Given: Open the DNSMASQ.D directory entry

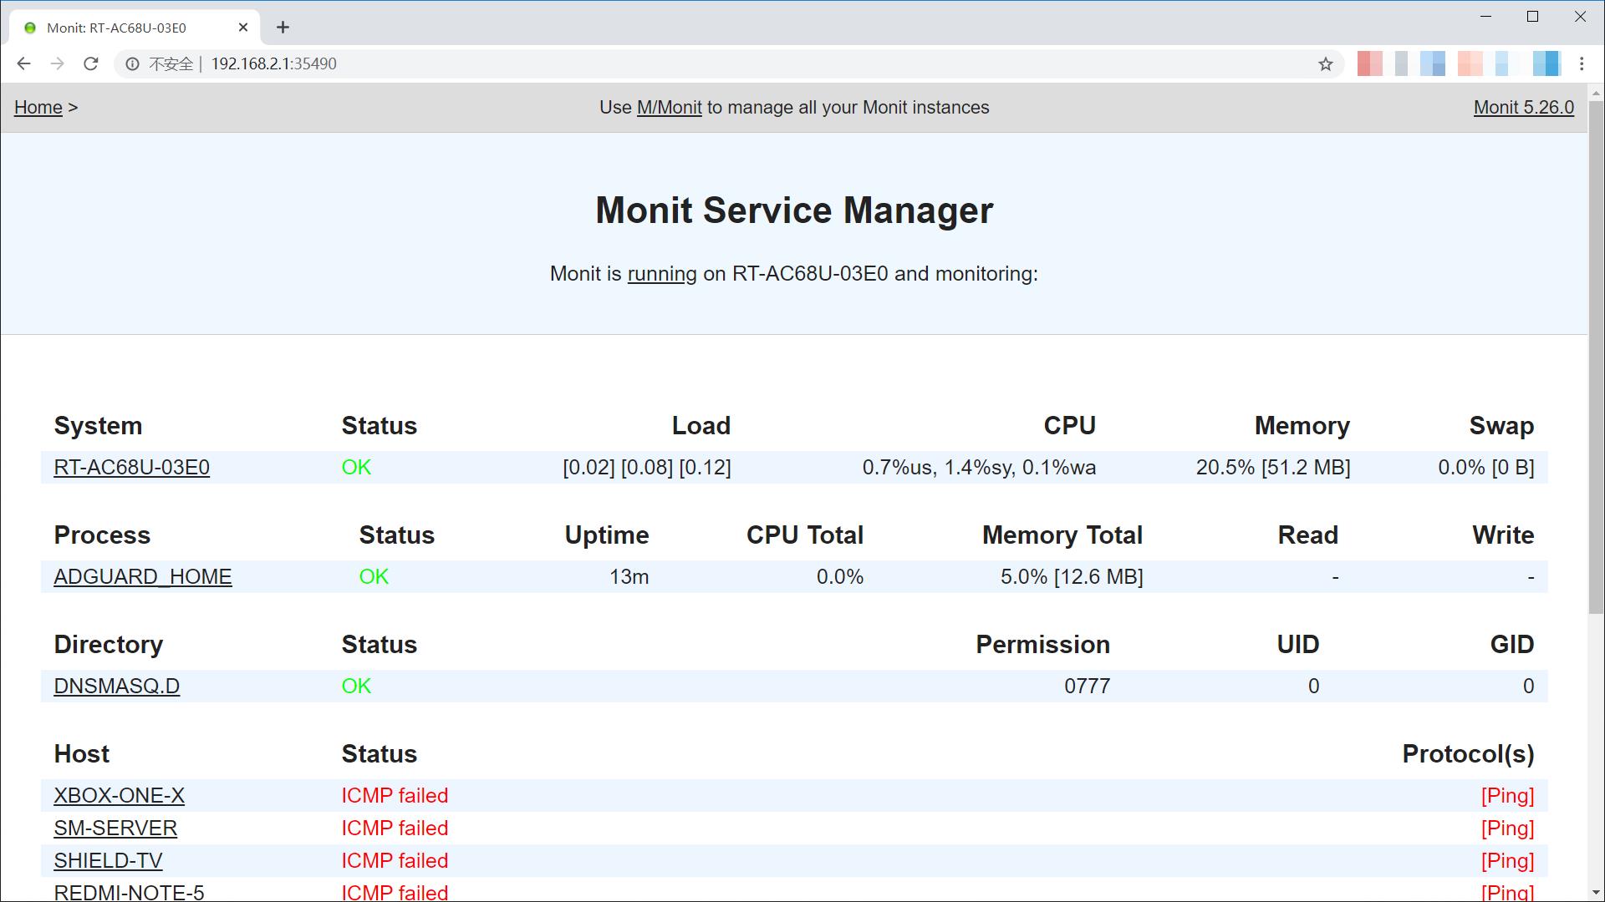Looking at the screenshot, I should point(116,687).
